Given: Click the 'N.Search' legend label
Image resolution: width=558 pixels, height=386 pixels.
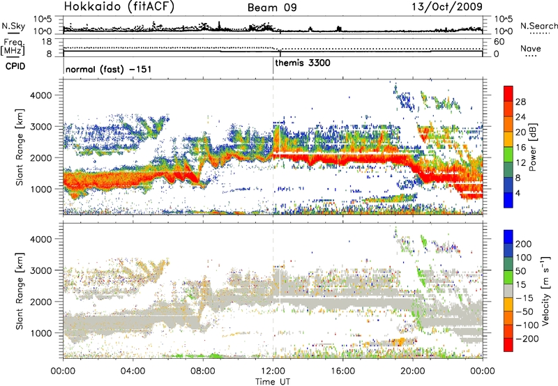Looking at the screenshot, I should pyautogui.click(x=538, y=26).
